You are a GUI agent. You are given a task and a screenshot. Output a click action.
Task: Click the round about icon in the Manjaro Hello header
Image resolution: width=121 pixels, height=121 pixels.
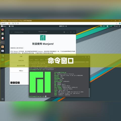pyautogui.click(x=64, y=32)
